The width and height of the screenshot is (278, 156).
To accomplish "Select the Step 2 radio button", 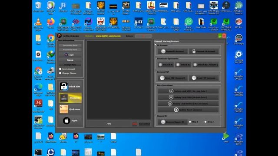I will pos(205,122).
